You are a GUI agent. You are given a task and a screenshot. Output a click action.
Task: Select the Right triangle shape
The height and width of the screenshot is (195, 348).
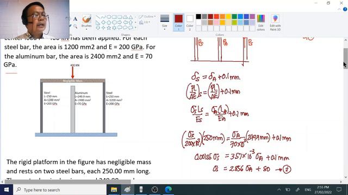coord(98,22)
